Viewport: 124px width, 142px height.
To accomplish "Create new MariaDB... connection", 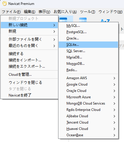I will (88, 57).
